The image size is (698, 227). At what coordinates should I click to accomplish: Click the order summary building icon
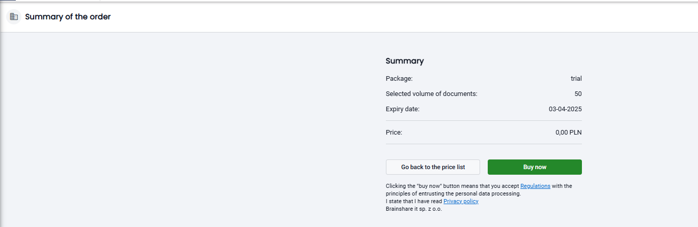(x=14, y=17)
